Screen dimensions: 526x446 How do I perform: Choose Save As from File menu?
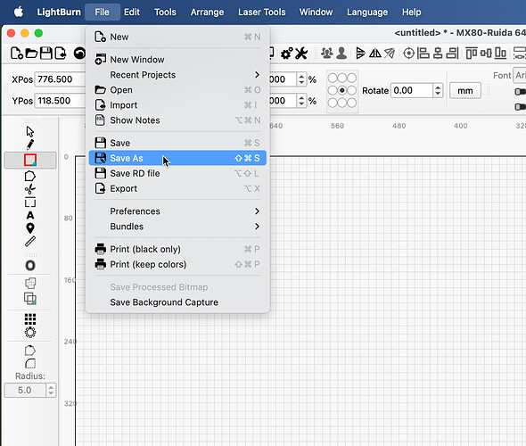pos(177,158)
